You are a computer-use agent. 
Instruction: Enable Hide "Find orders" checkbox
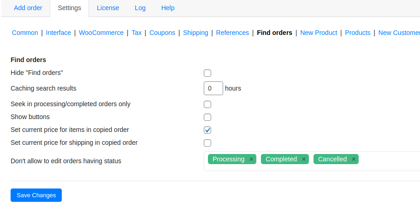point(207,73)
